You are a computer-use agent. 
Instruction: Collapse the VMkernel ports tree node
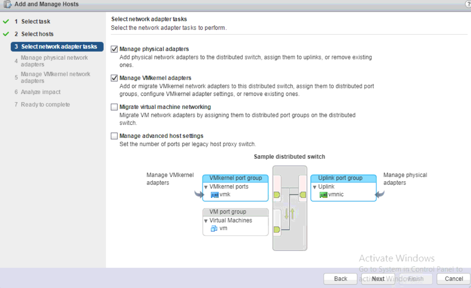coord(206,187)
